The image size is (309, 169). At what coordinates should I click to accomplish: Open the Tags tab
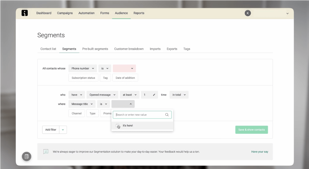[x=187, y=49]
